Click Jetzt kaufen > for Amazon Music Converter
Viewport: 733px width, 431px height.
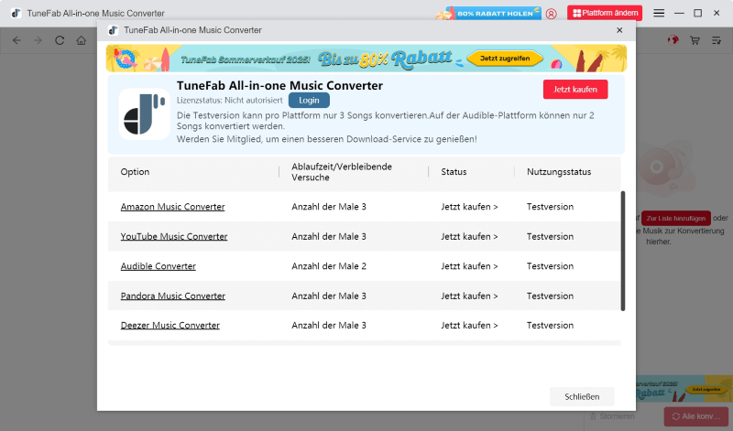[x=469, y=207]
